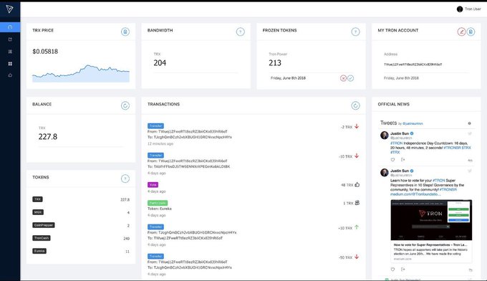Click the Token: Eureka transaction text
This screenshot has width=487, height=281.
(159, 209)
